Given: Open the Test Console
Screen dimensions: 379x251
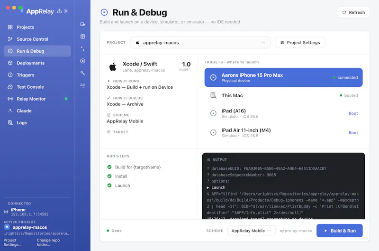Looking at the screenshot, I should coord(37,87).
